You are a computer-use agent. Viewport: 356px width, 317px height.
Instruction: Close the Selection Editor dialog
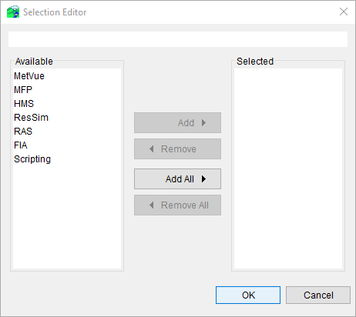[x=344, y=12]
